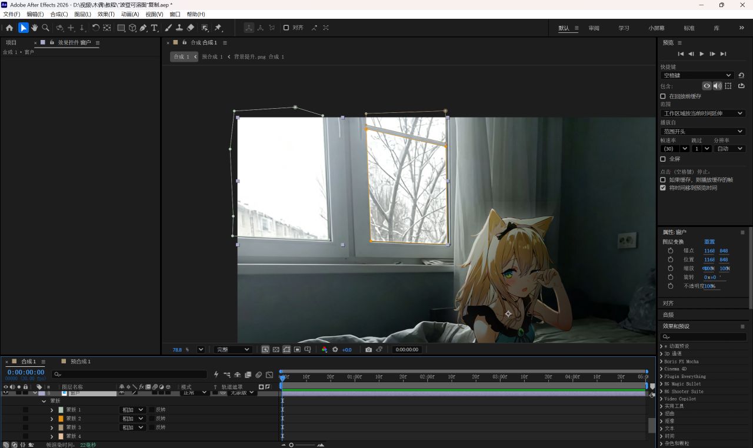Collapse the 蒙板 group in timeline
Screen dimensions: 753x448
click(44, 401)
